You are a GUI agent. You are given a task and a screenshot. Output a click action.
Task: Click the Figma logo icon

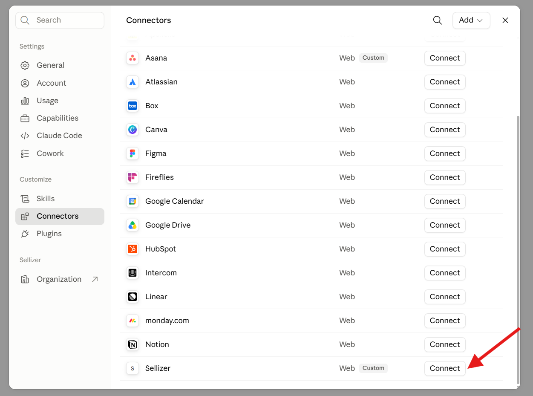pos(133,153)
